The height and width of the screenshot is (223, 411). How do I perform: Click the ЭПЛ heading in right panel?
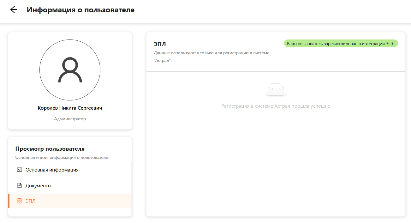159,44
